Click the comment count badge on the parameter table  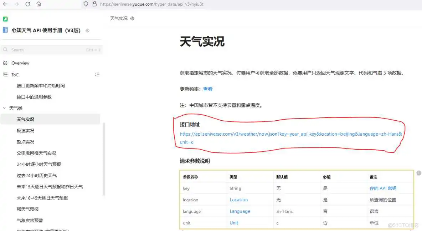pos(419,173)
